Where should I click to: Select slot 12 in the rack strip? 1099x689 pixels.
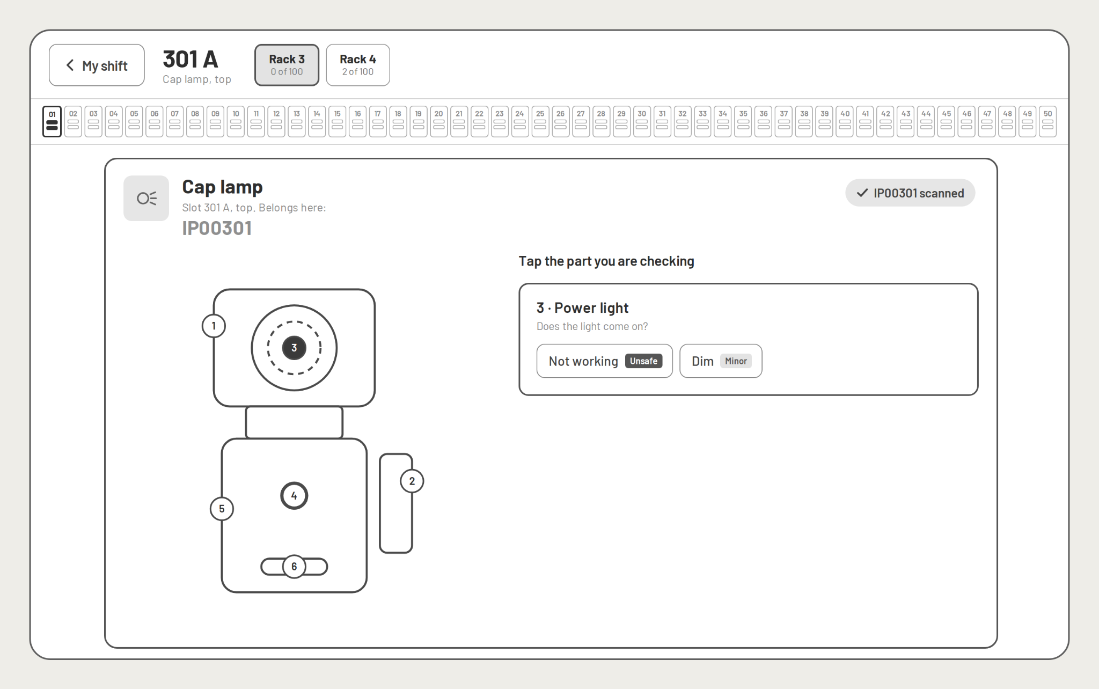(276, 121)
